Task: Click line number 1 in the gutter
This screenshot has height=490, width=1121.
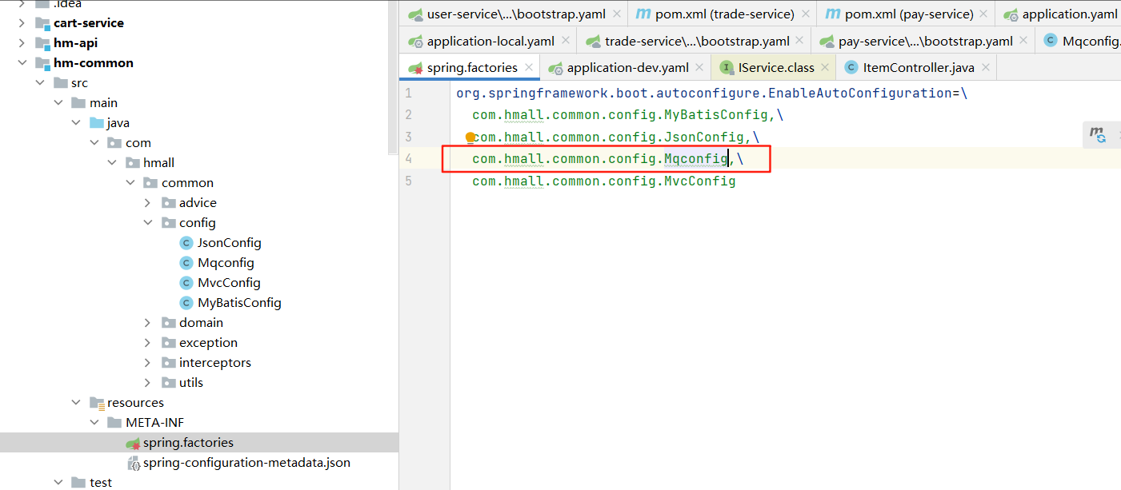Action: tap(408, 94)
